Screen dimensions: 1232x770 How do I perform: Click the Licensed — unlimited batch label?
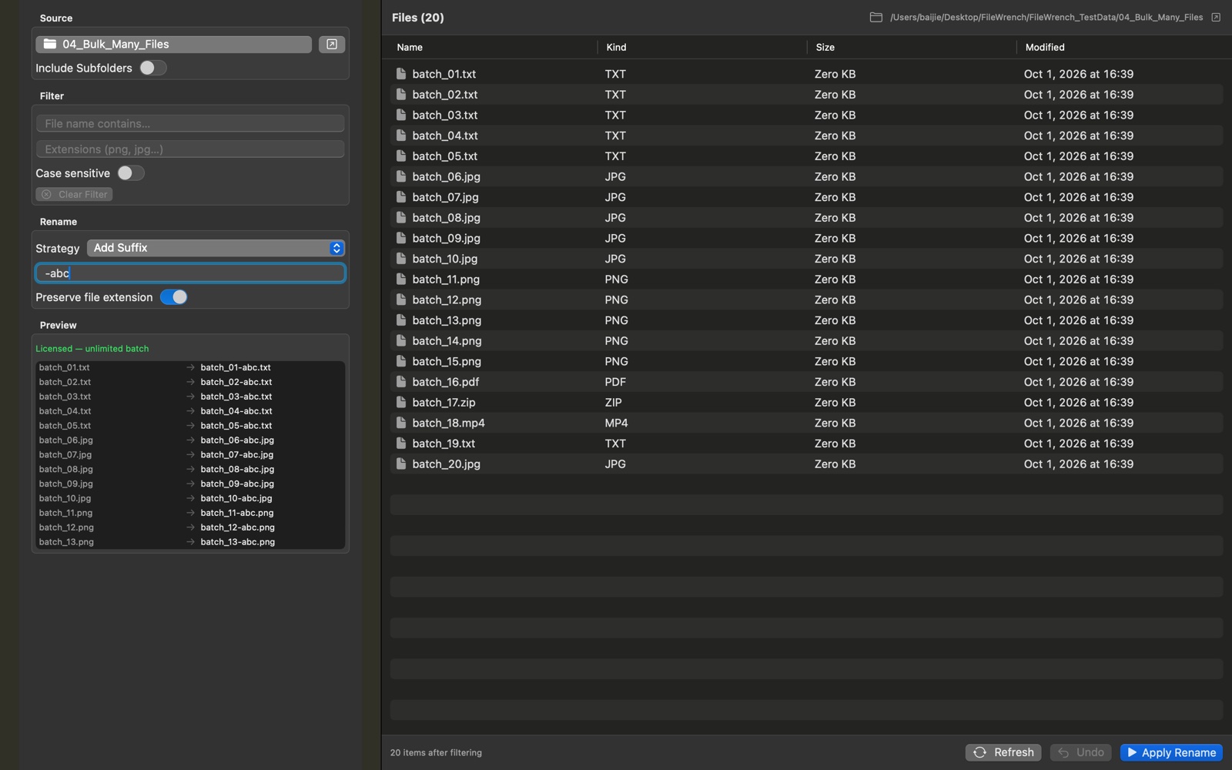(92, 349)
